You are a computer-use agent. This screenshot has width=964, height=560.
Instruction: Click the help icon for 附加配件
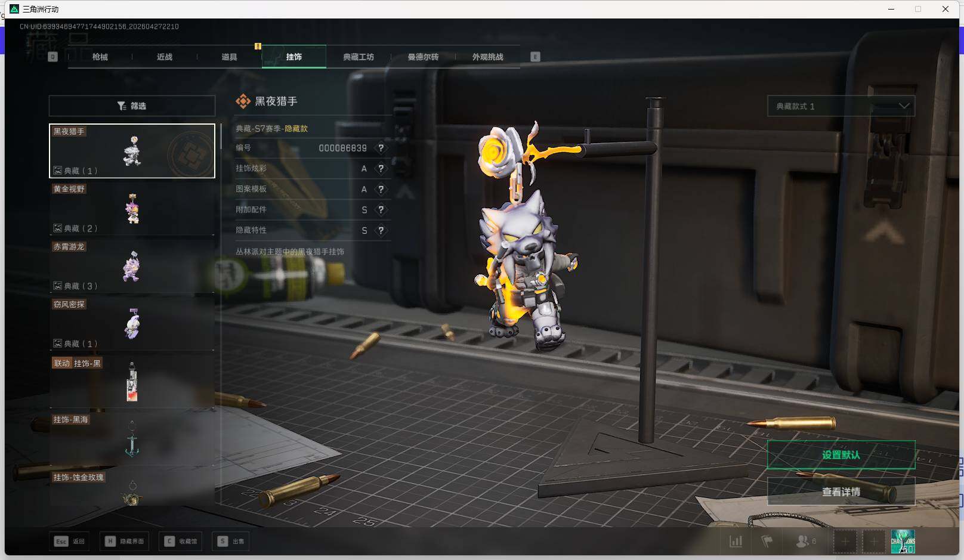point(381,210)
